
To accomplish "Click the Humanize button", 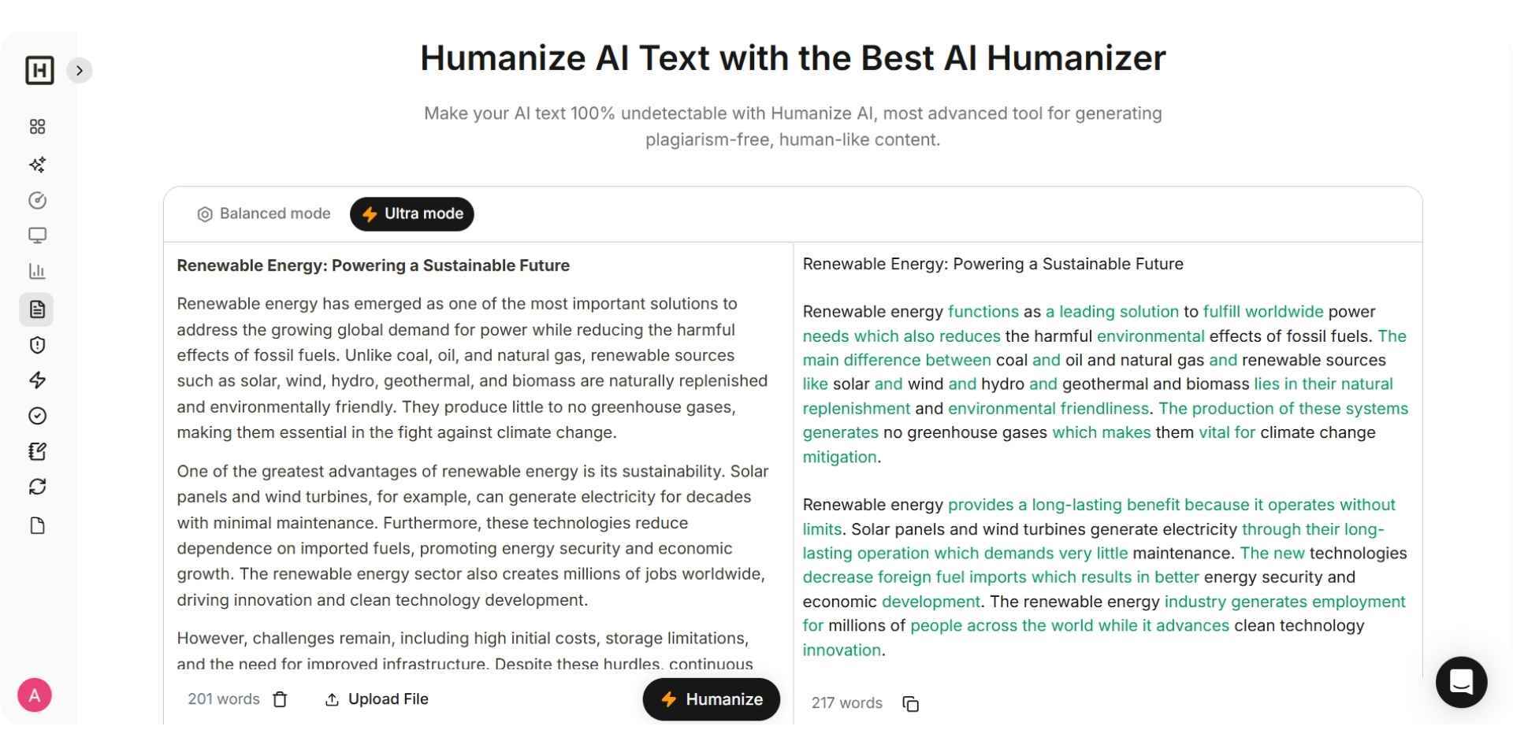I will pos(710,699).
